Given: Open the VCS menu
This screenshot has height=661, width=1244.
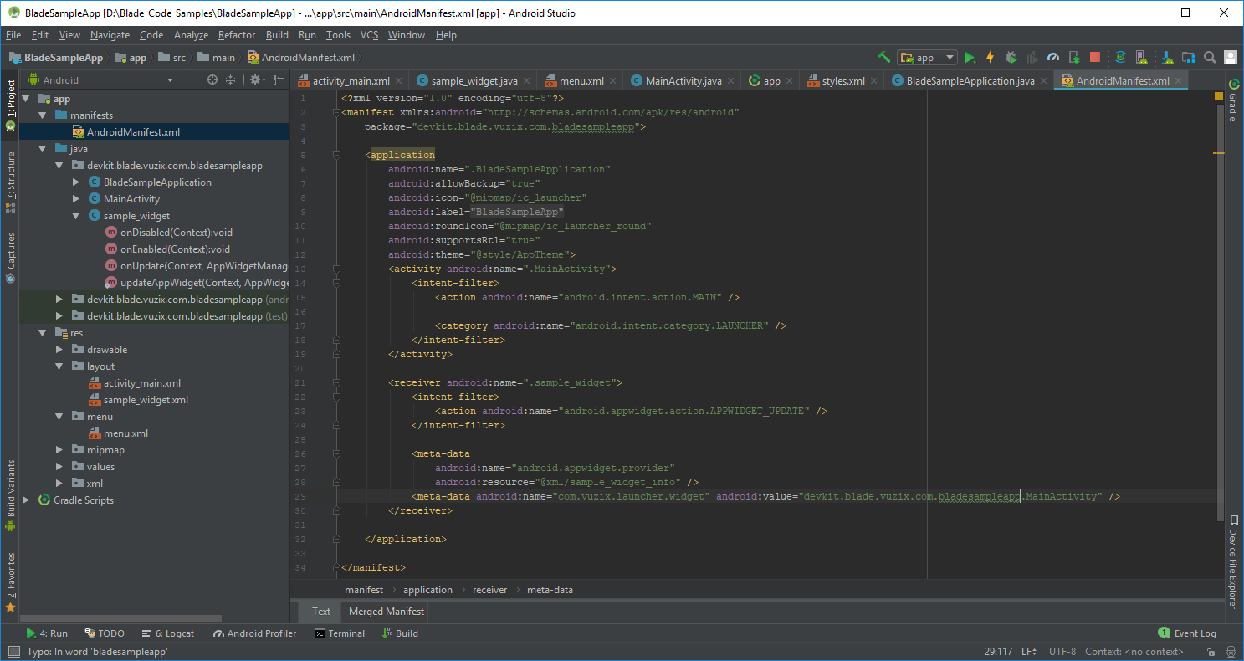Looking at the screenshot, I should pos(370,35).
